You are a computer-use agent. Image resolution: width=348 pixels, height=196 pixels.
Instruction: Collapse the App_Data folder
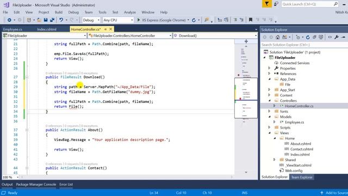click(270, 79)
